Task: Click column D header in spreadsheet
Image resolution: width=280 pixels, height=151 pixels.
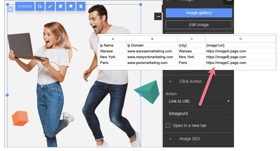Action: click(x=241, y=39)
